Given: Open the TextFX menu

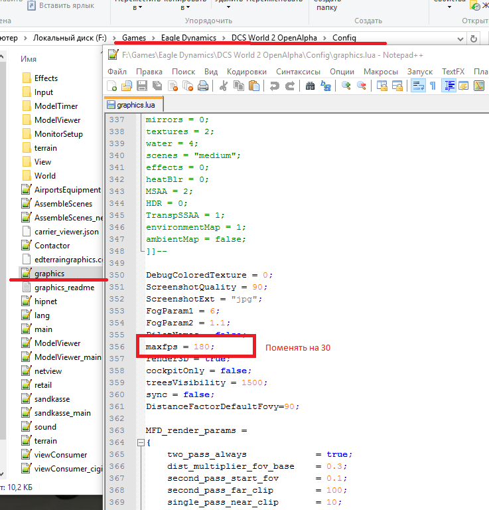Looking at the screenshot, I should (453, 72).
